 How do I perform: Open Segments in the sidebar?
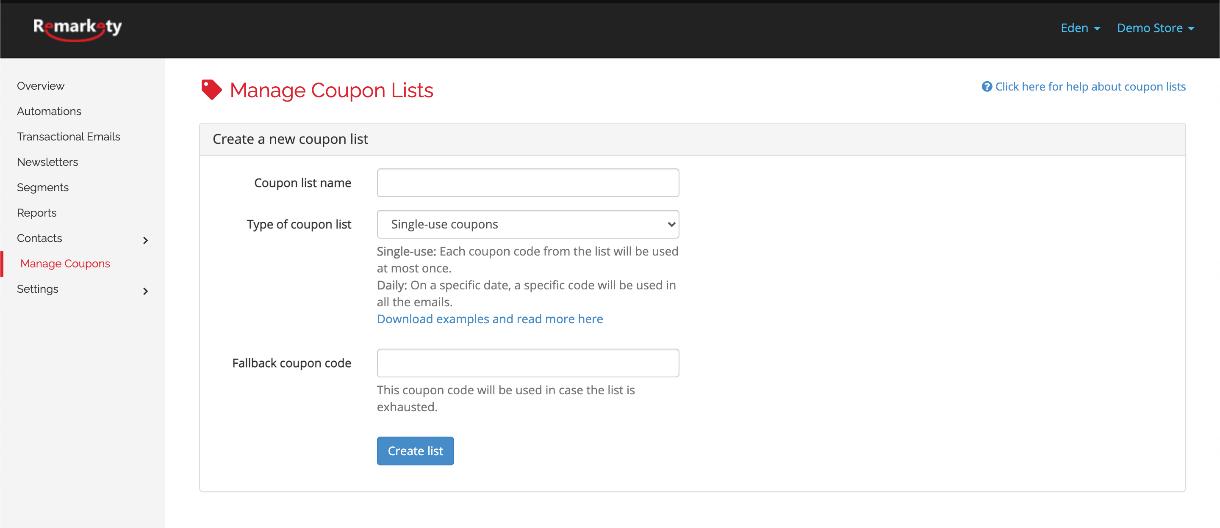[x=43, y=188]
